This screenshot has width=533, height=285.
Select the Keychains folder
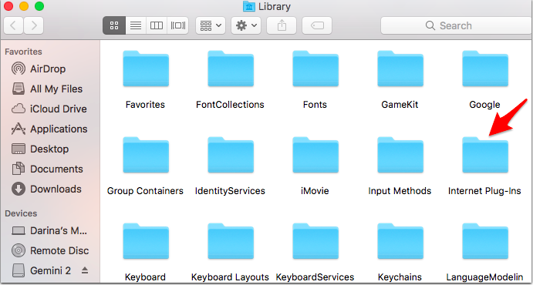pos(400,241)
